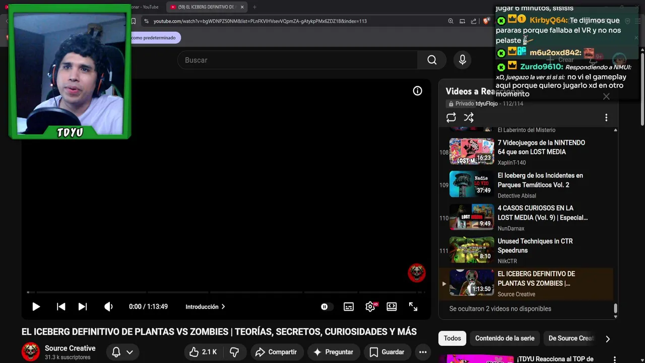This screenshot has width=645, height=363.
Task: Focus the Buscar search field
Action: pyautogui.click(x=297, y=60)
